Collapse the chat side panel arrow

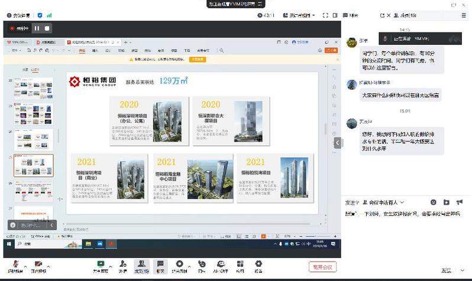pyautogui.click(x=338, y=143)
